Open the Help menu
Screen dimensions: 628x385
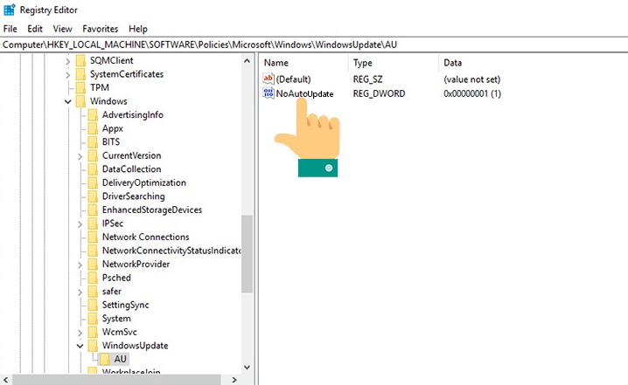[x=138, y=29]
